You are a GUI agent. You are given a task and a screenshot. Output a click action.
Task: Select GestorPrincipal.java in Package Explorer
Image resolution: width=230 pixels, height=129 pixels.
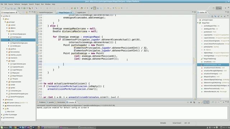point(17,97)
